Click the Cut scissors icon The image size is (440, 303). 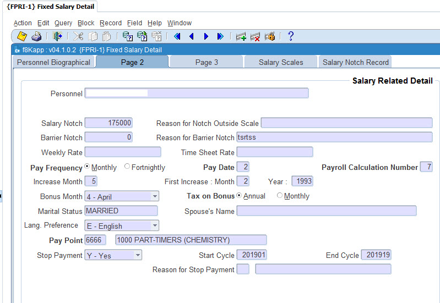pos(78,37)
